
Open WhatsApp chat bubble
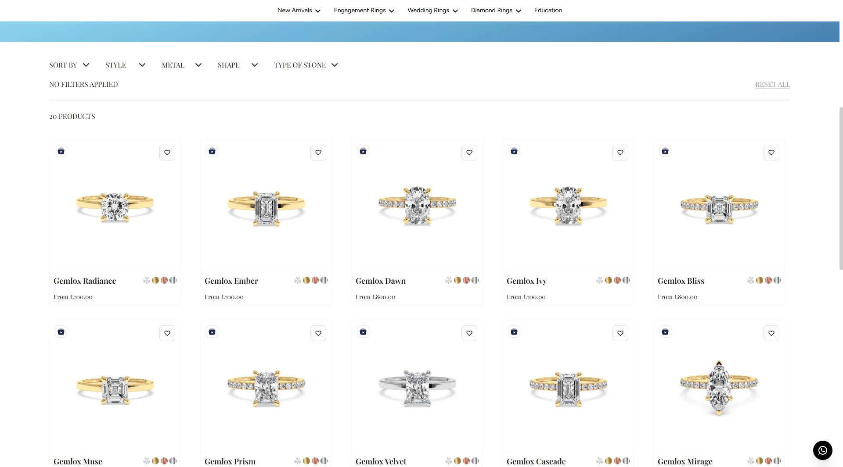pyautogui.click(x=822, y=450)
